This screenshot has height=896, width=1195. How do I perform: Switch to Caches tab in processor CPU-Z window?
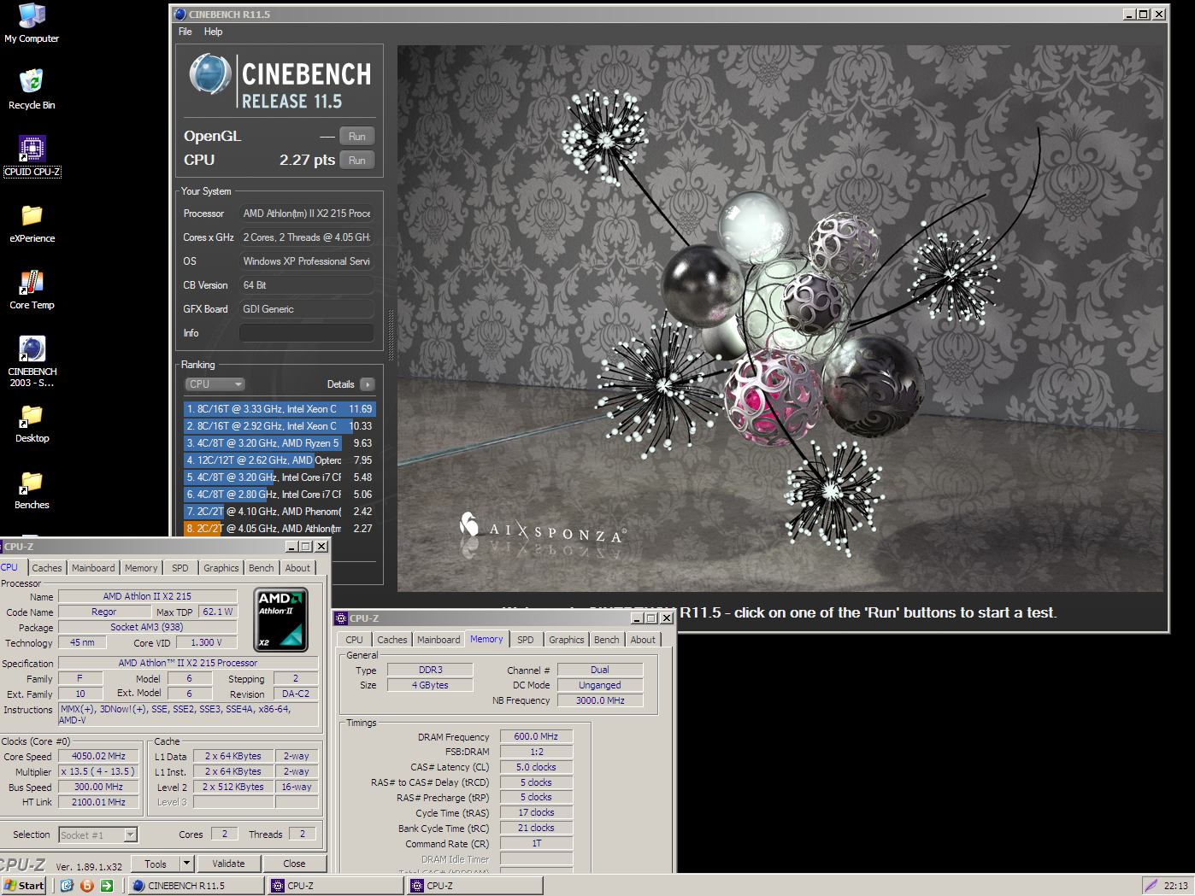(x=47, y=568)
